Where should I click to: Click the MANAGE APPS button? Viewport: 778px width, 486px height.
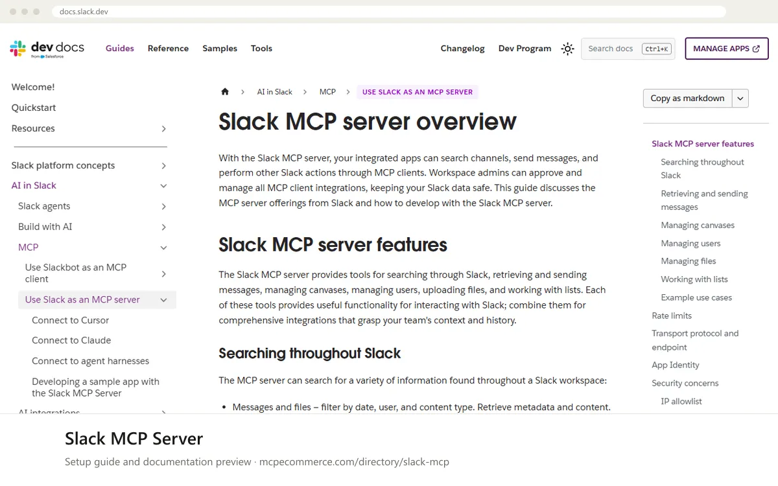pyautogui.click(x=727, y=49)
